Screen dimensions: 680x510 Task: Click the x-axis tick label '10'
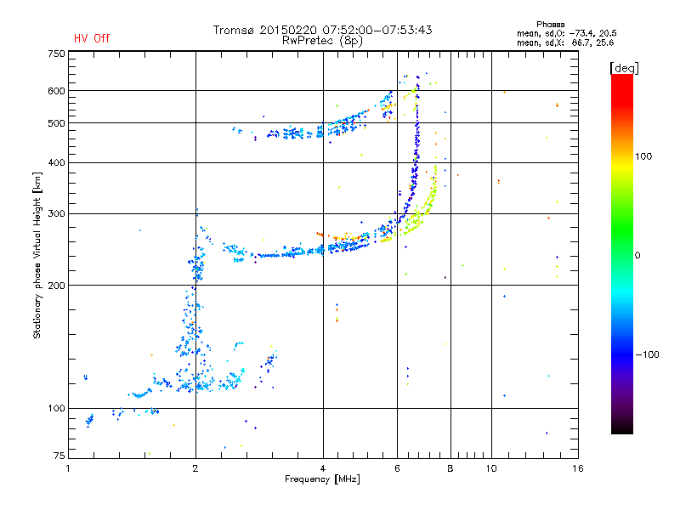click(491, 468)
